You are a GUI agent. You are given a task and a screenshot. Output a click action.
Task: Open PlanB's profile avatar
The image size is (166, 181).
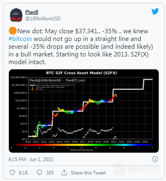pyautogui.click(x=16, y=15)
